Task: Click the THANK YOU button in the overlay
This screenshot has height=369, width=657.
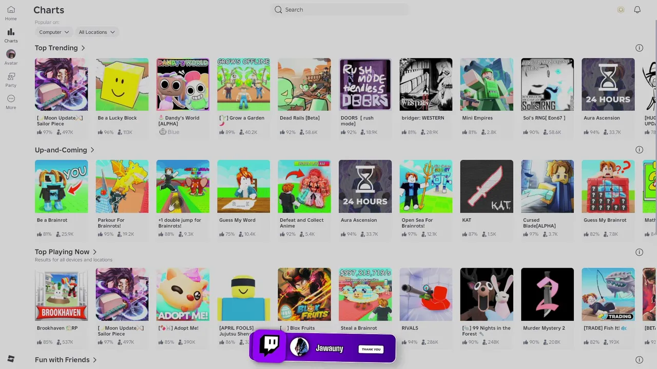Action: (x=371, y=350)
